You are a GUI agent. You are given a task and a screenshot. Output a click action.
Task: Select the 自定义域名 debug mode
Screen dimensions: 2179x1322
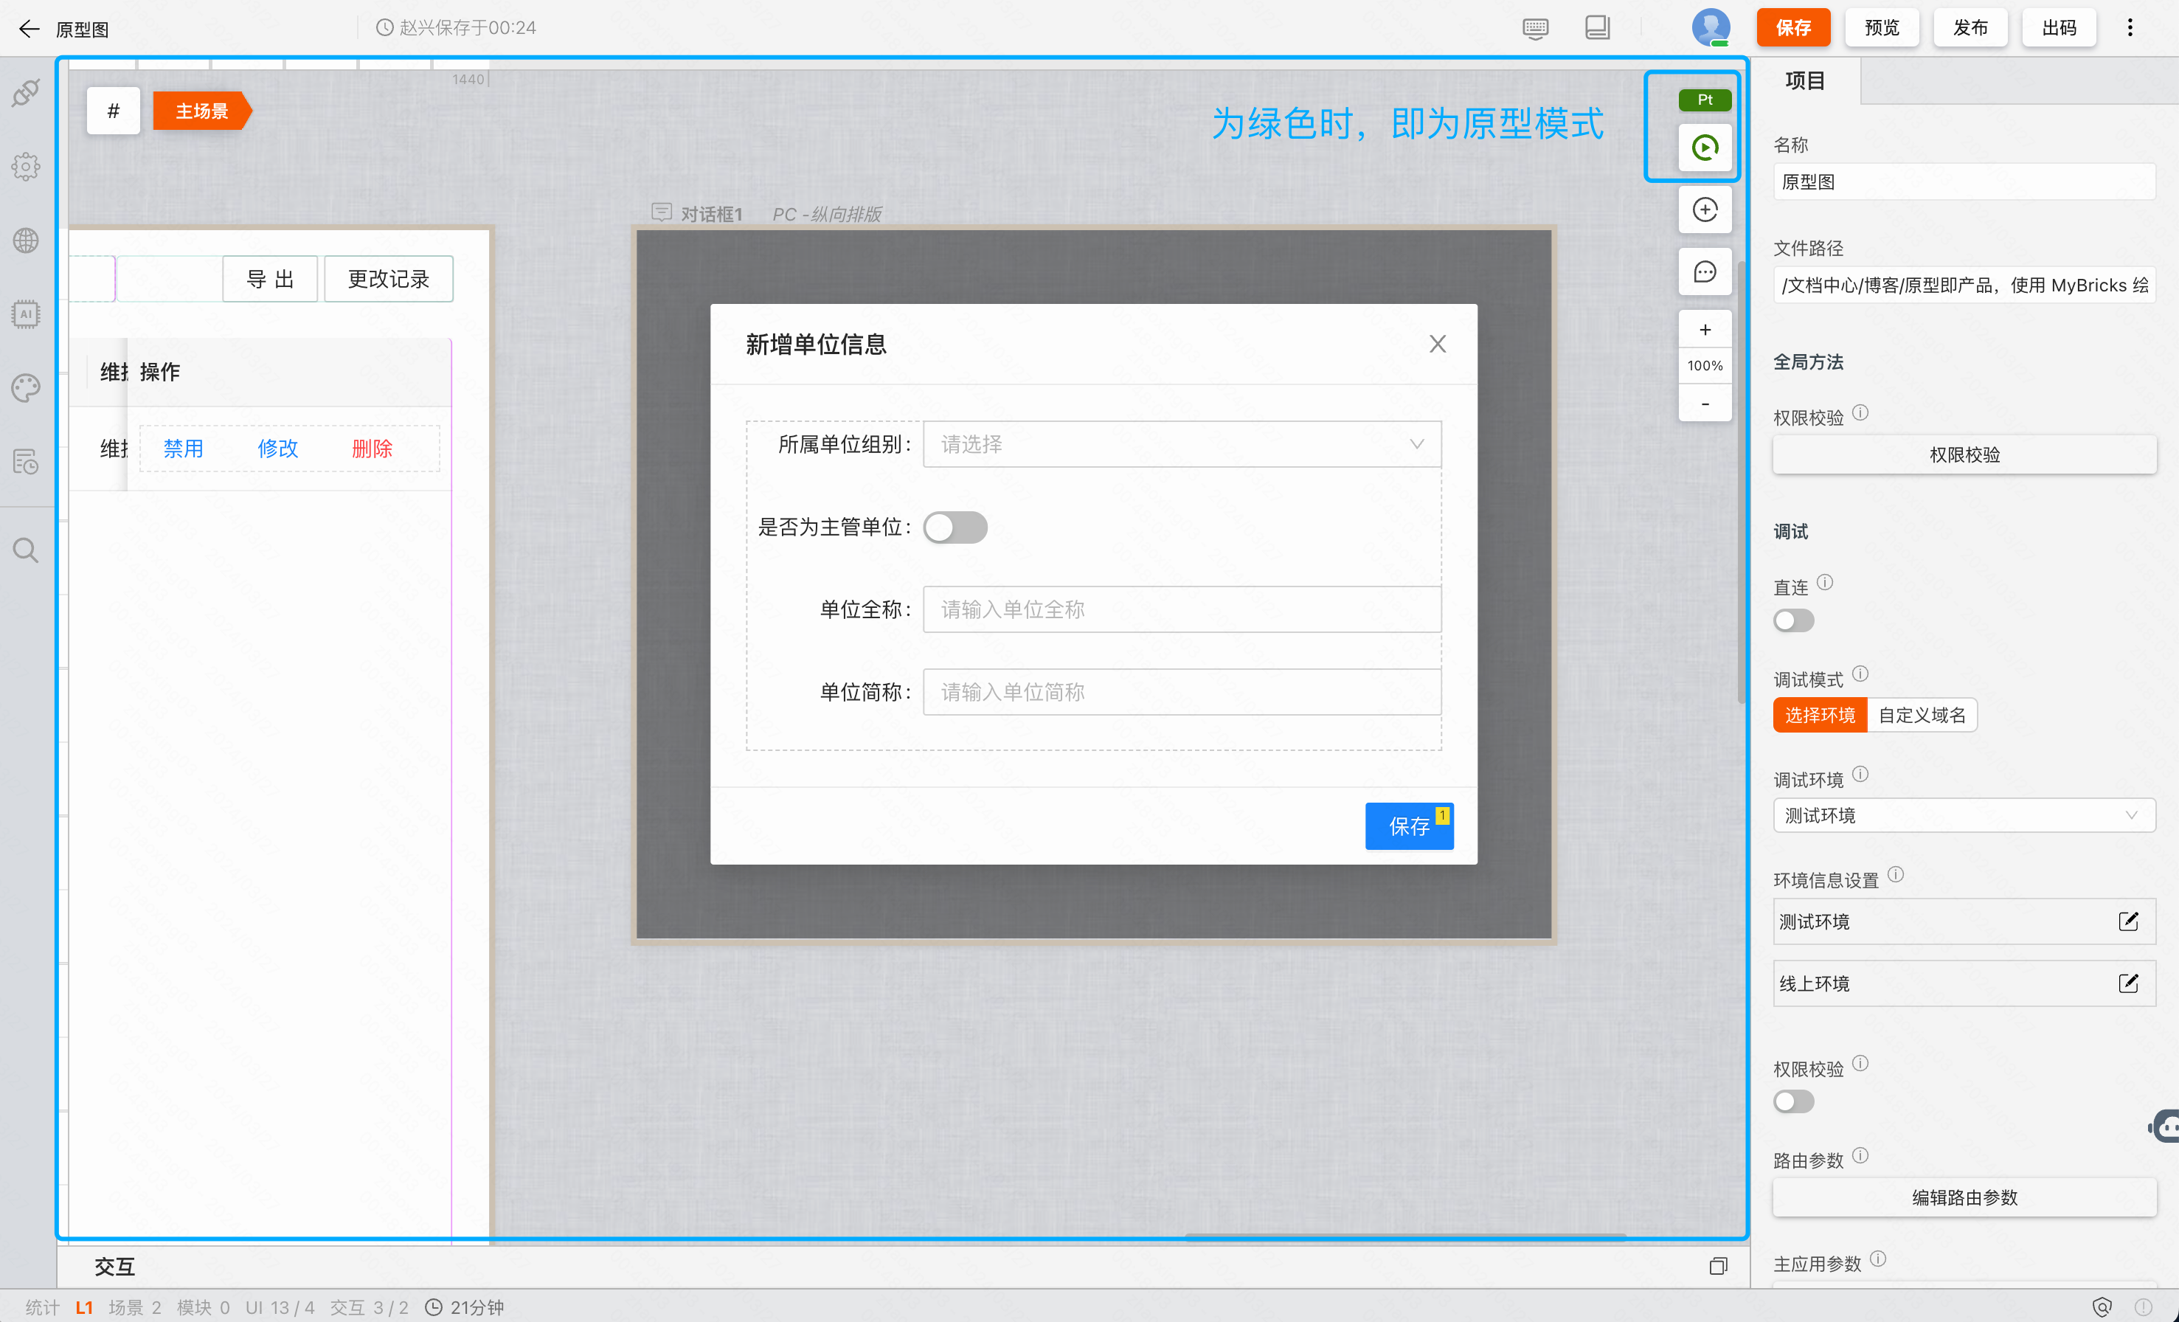pyautogui.click(x=1922, y=715)
